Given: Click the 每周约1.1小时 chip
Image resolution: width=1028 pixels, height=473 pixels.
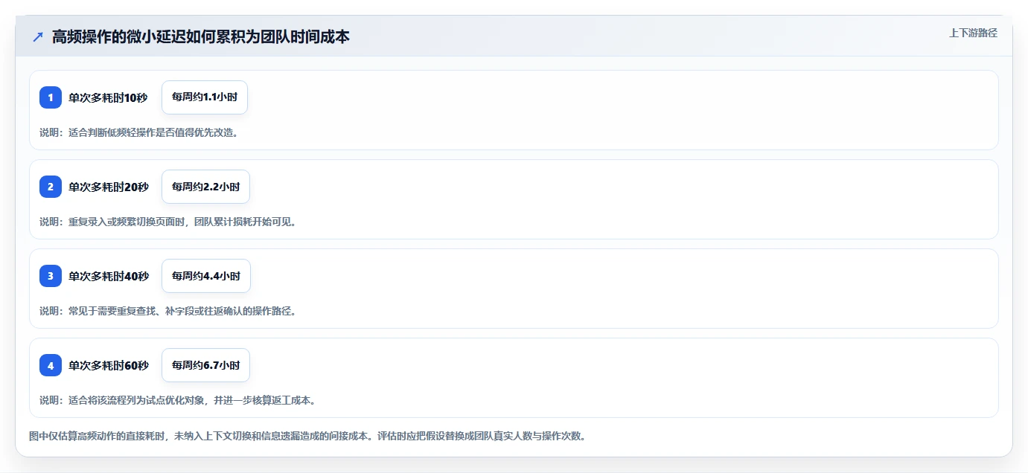Looking at the screenshot, I should (x=205, y=97).
